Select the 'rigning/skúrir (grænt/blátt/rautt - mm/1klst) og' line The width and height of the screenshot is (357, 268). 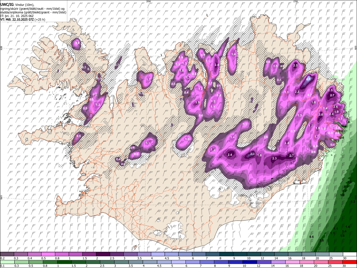tap(32, 8)
